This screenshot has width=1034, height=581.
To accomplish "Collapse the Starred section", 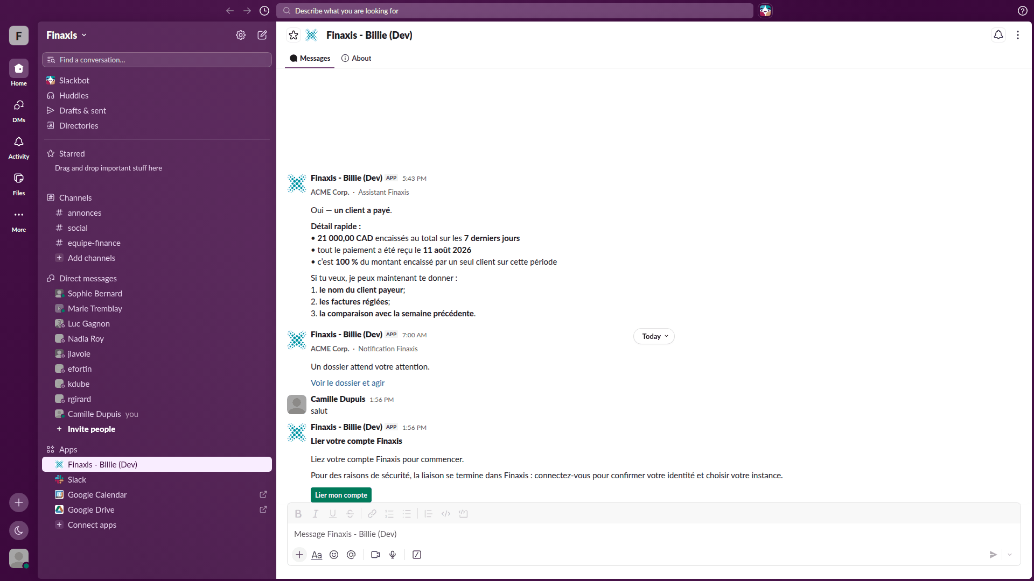I will pos(72,153).
